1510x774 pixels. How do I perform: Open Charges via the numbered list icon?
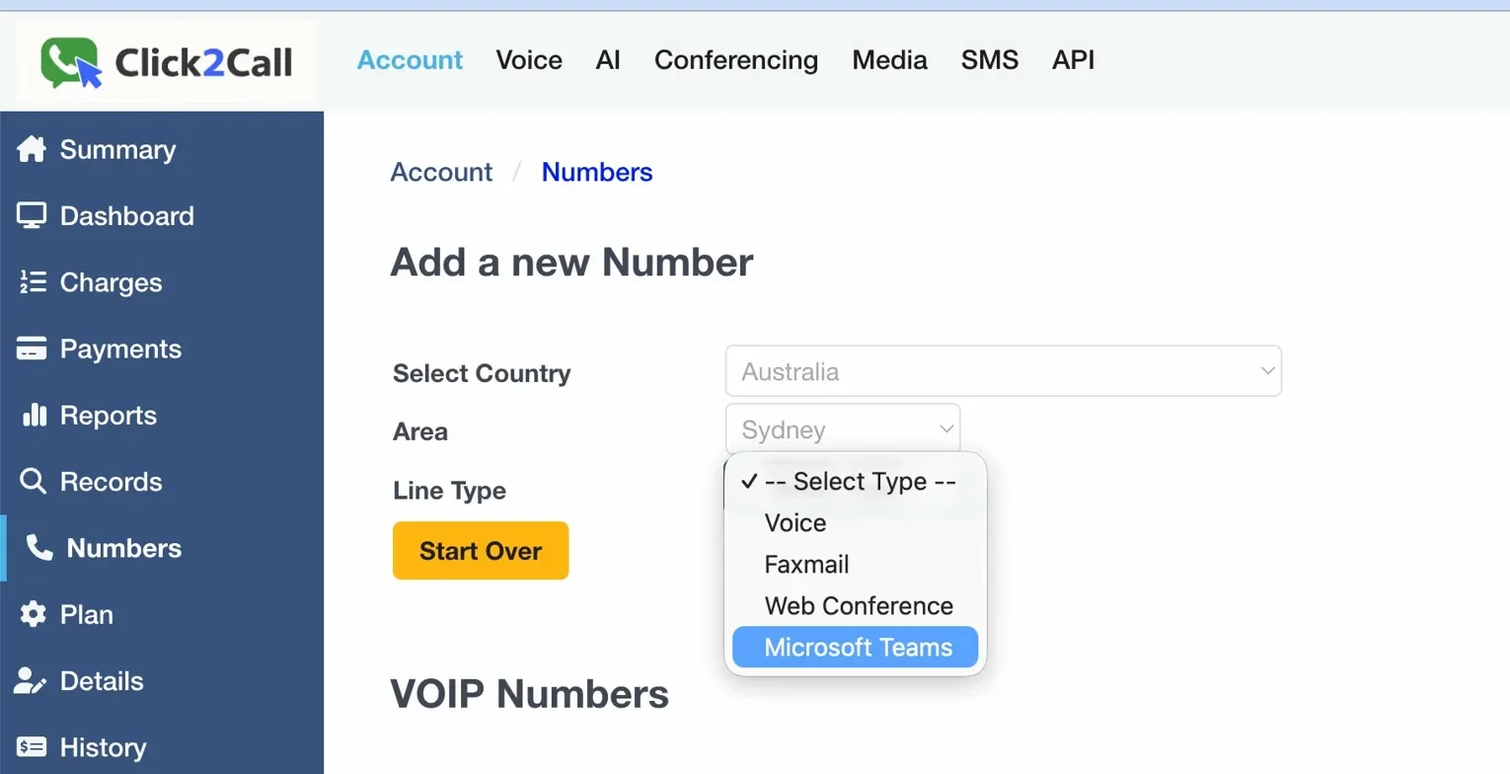32,282
